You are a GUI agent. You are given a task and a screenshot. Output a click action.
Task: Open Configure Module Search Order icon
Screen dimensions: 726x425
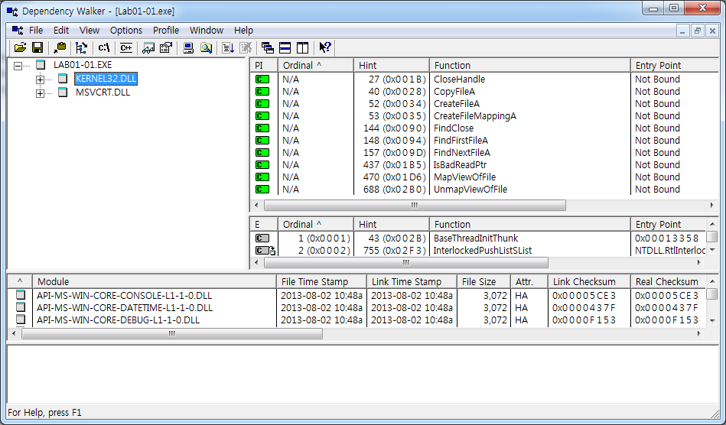point(206,47)
